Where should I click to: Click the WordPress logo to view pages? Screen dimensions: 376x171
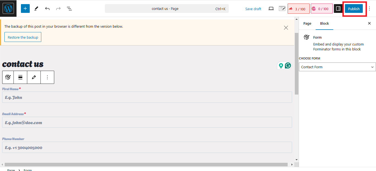8,8
